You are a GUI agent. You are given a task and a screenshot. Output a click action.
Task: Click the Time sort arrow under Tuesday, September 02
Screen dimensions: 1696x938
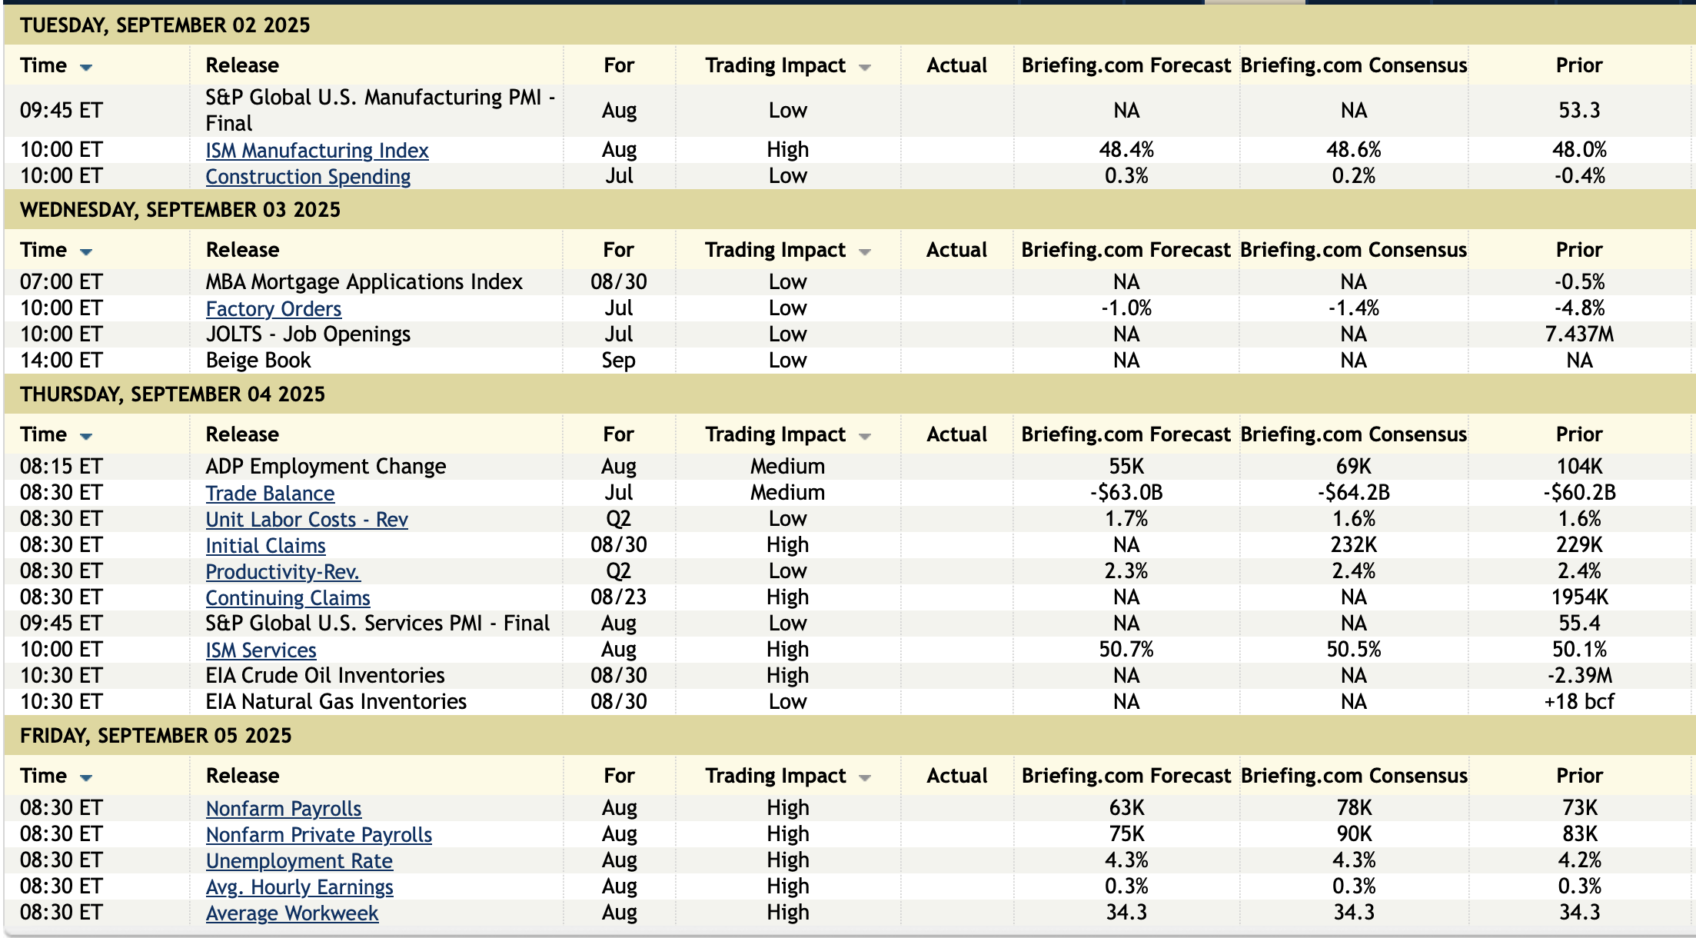pyautogui.click(x=86, y=68)
